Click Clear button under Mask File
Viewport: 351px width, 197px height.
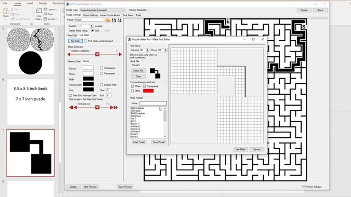(138, 77)
